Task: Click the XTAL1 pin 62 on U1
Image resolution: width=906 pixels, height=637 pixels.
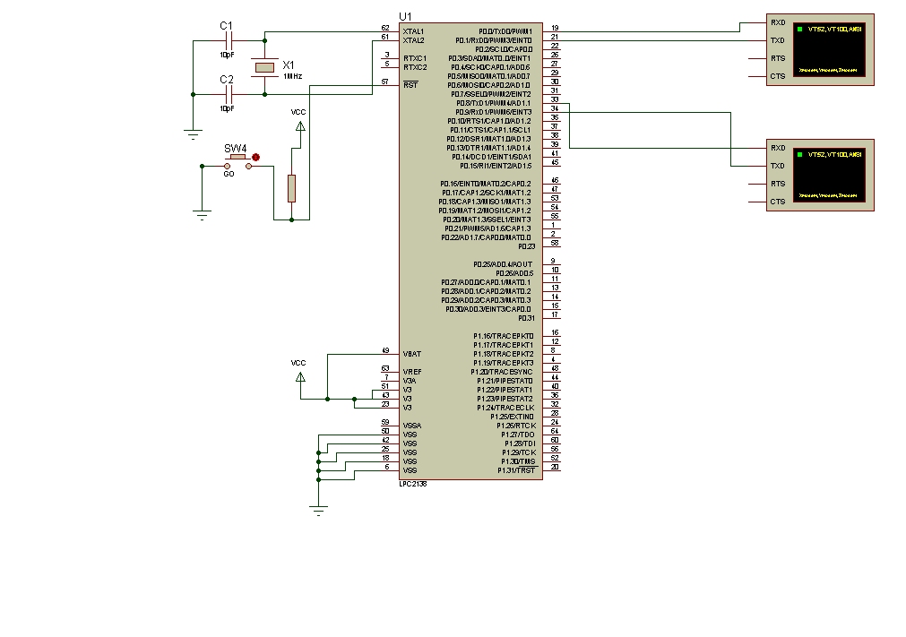Action: click(x=385, y=31)
